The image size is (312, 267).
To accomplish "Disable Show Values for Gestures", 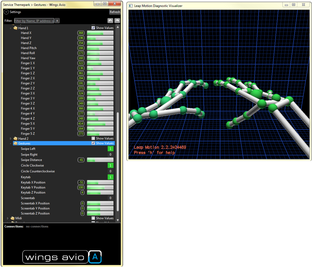I will coord(93,143).
